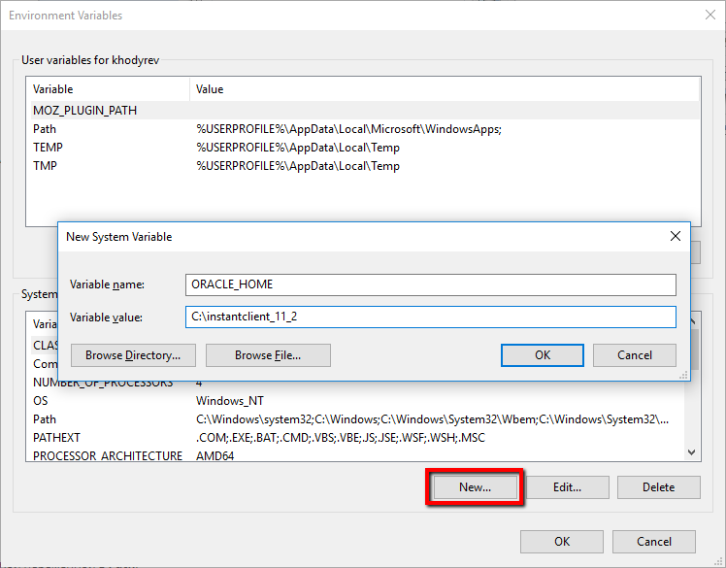Select the user Path variable row
This screenshot has width=726, height=568.
click(45, 129)
